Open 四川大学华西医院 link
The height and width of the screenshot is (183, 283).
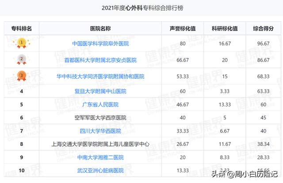[x=100, y=131]
